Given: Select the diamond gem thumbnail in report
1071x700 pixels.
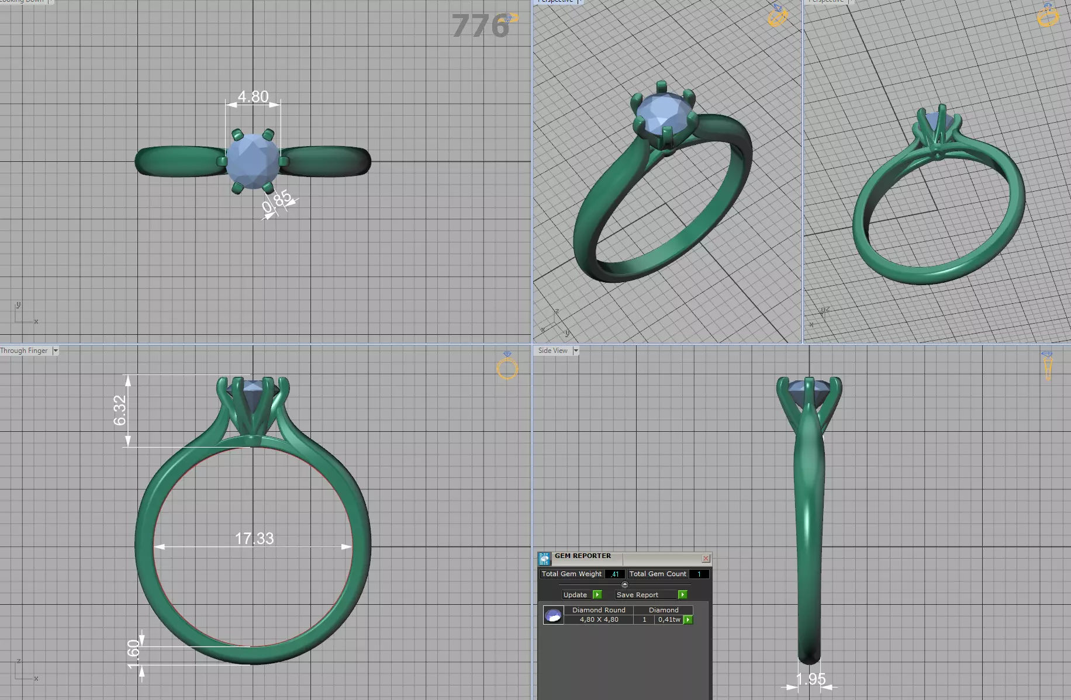Looking at the screenshot, I should coord(553,615).
